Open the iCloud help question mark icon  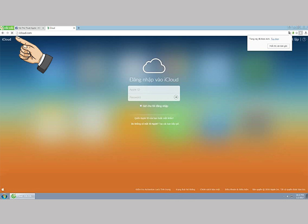304,40
